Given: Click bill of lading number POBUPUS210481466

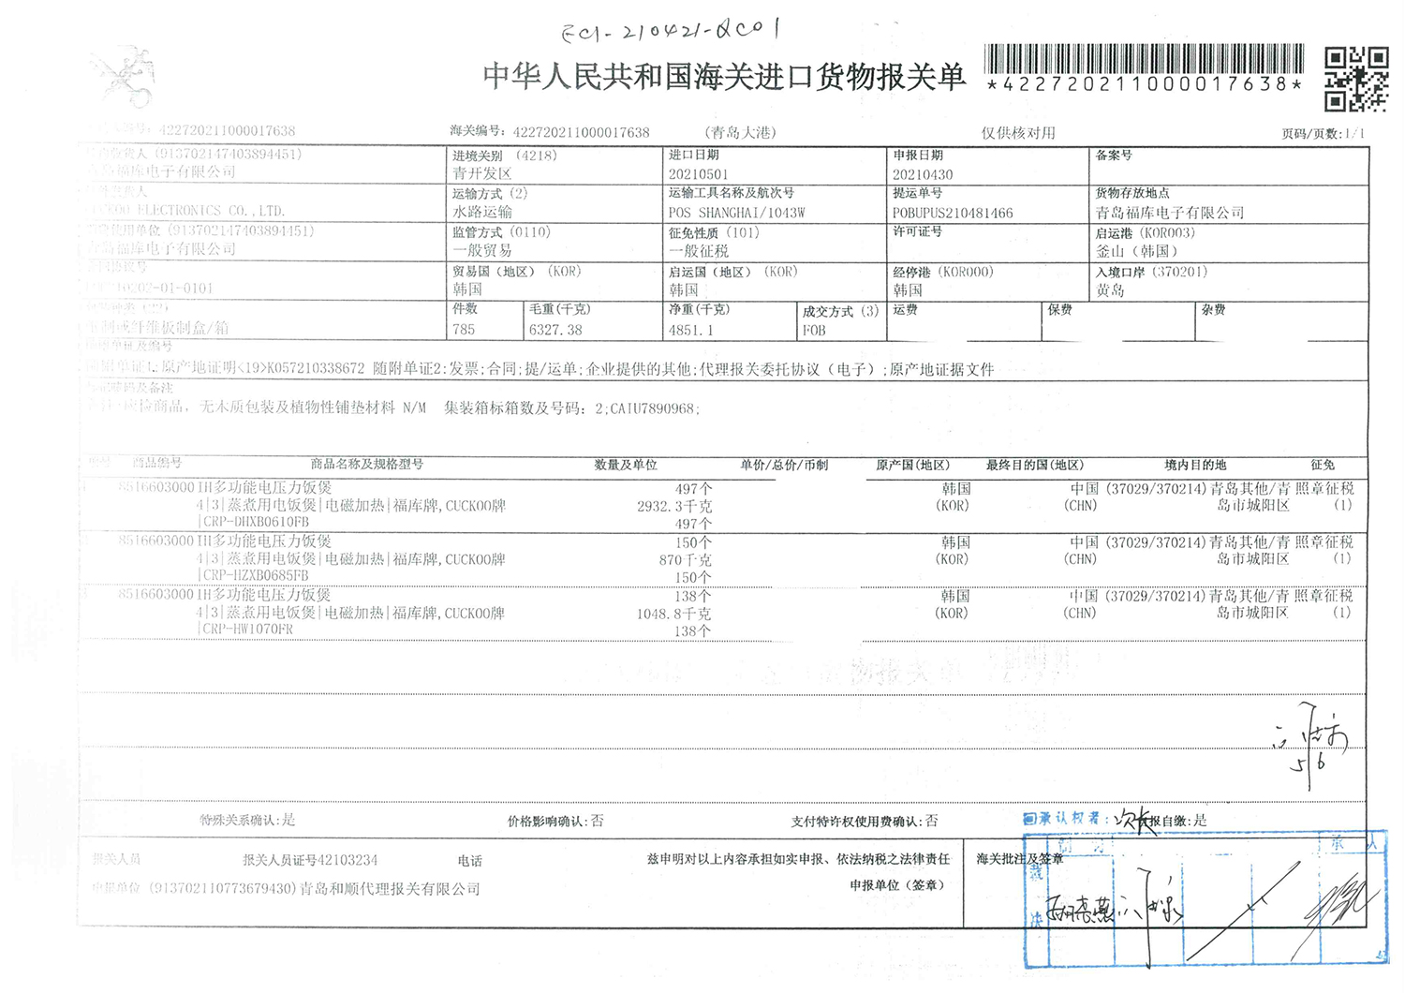Looking at the screenshot, I should (952, 213).
